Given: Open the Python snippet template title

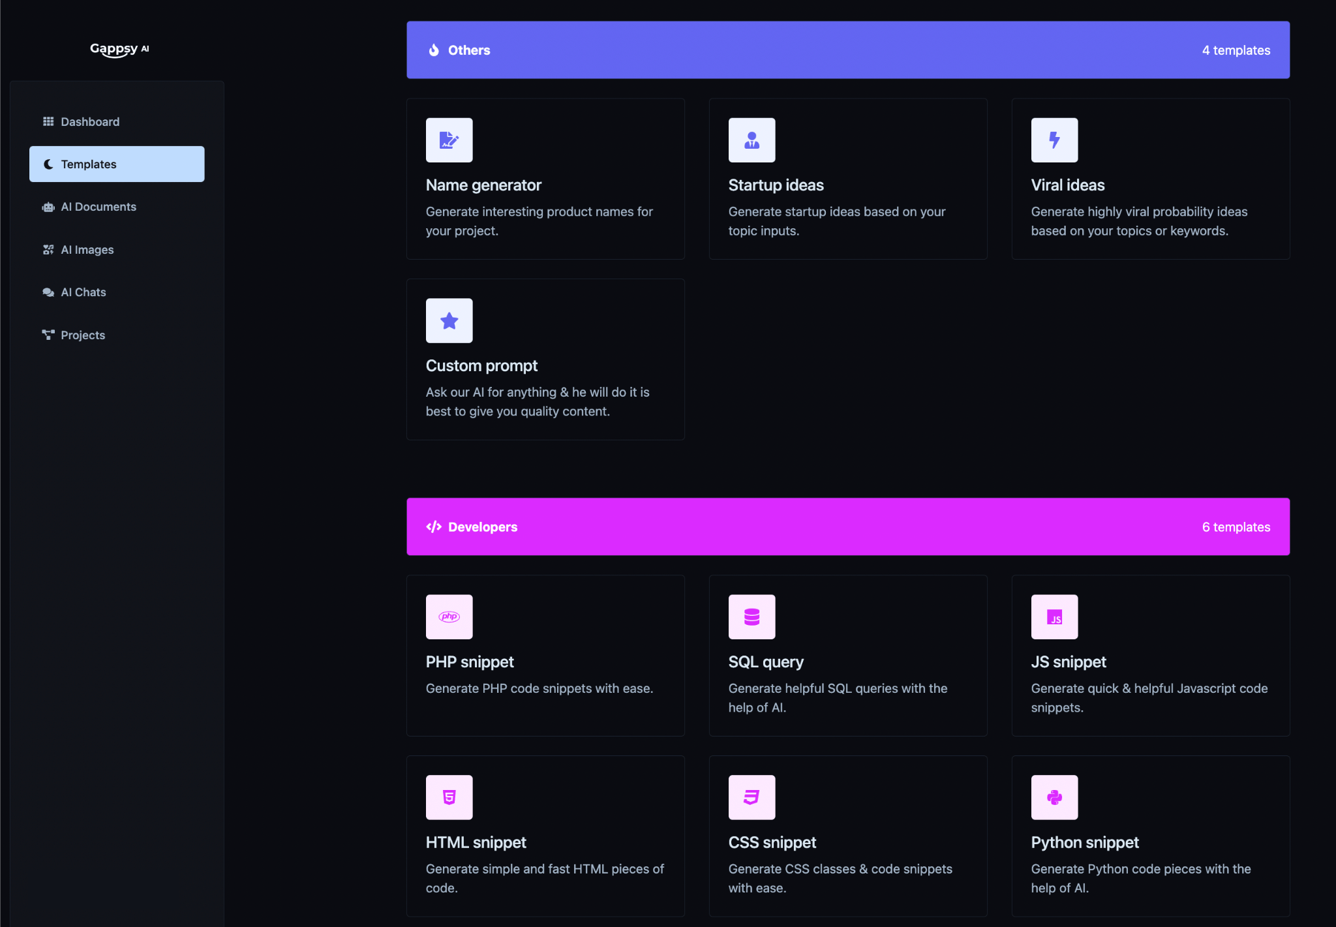Looking at the screenshot, I should 1084,842.
